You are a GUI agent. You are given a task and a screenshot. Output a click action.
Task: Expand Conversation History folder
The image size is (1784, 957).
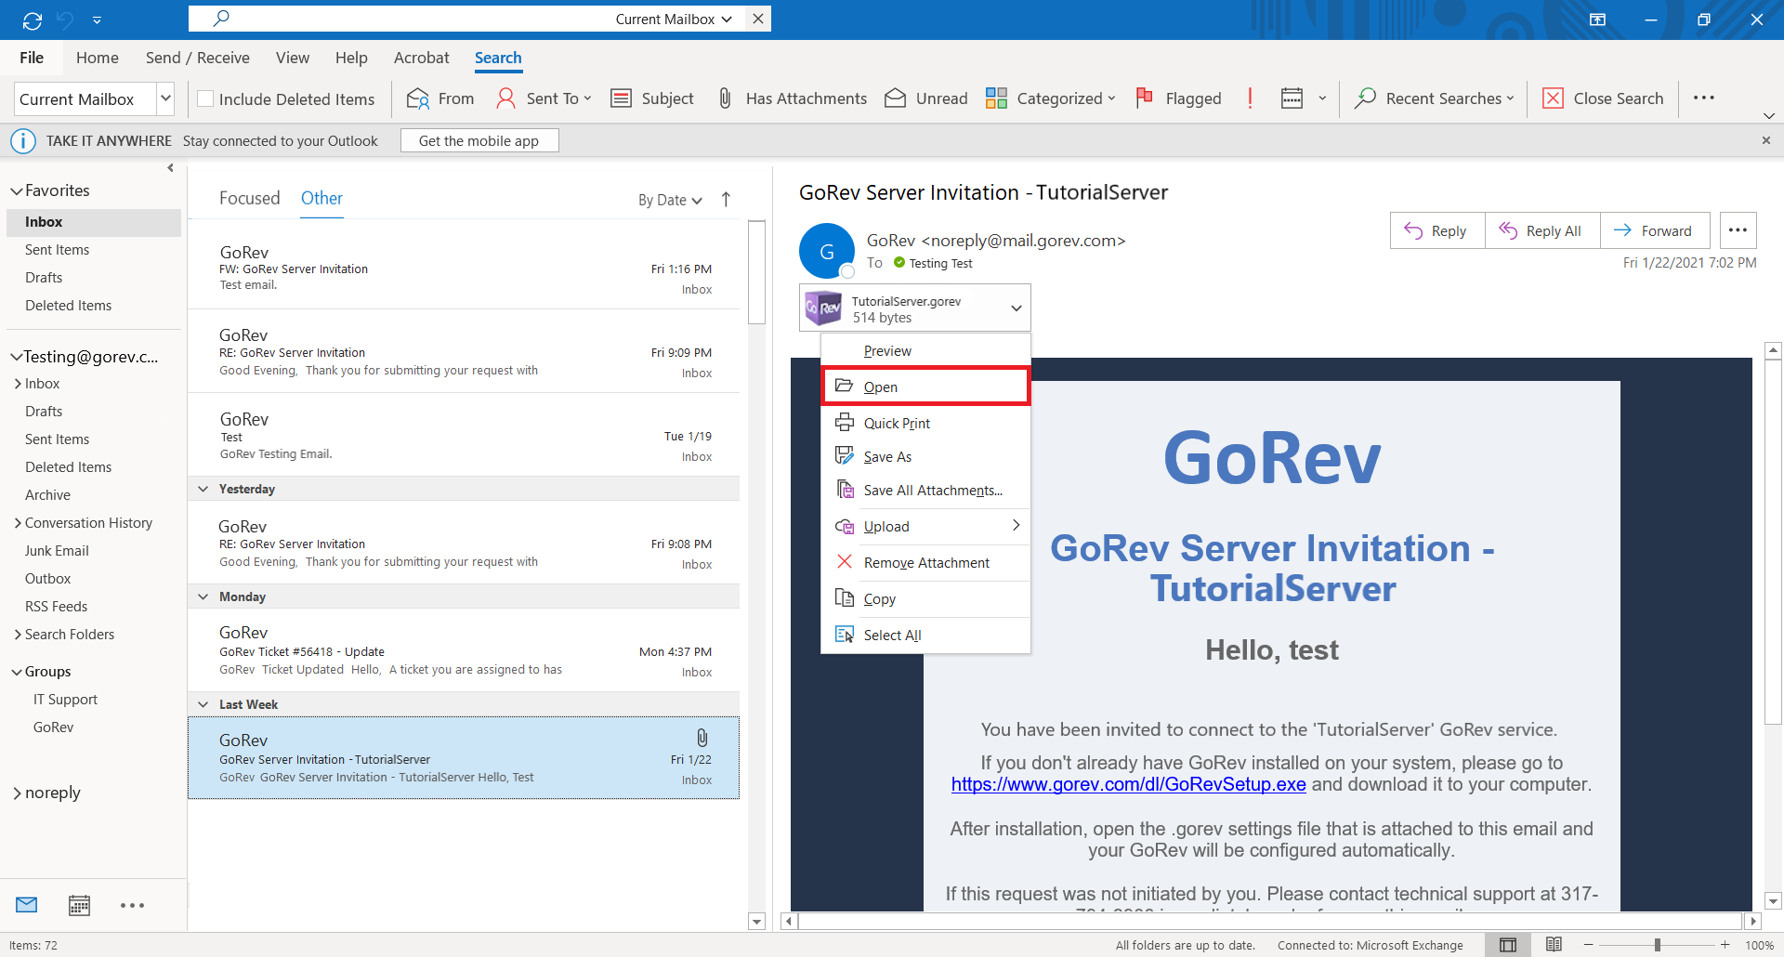[x=18, y=523]
